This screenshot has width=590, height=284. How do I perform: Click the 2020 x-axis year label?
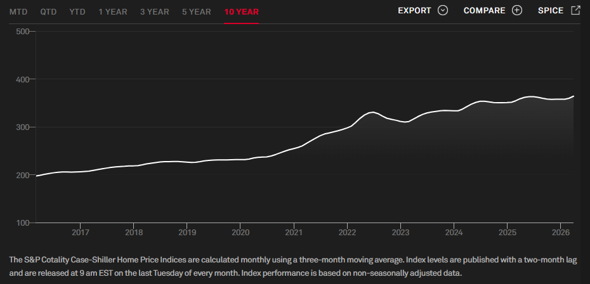240,233
